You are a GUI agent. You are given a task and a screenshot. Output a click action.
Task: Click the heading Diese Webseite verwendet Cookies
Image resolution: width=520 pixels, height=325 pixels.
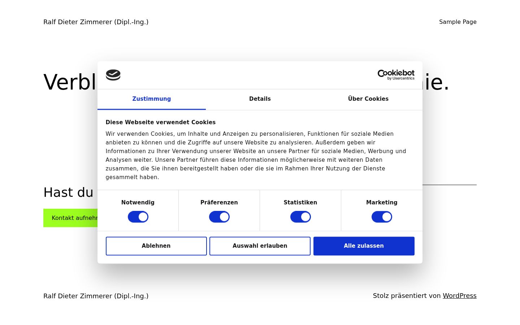[x=161, y=122]
